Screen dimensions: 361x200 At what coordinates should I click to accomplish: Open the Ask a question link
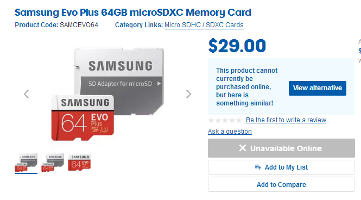pyautogui.click(x=230, y=132)
